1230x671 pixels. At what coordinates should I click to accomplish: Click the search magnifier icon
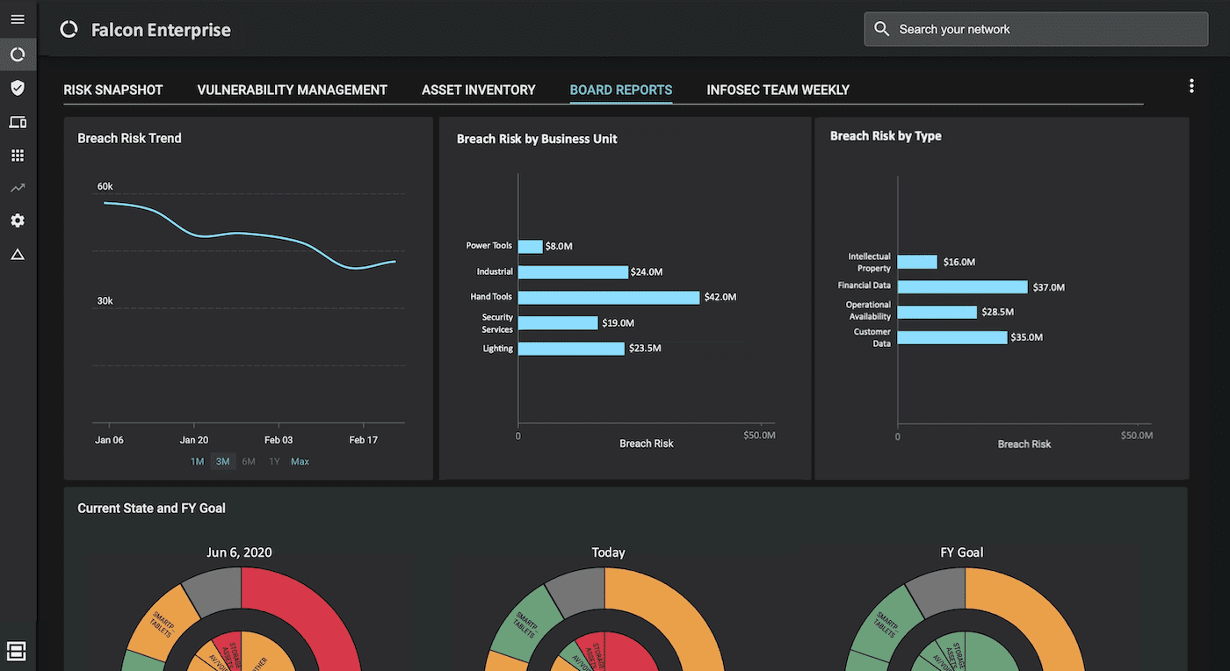pos(882,29)
